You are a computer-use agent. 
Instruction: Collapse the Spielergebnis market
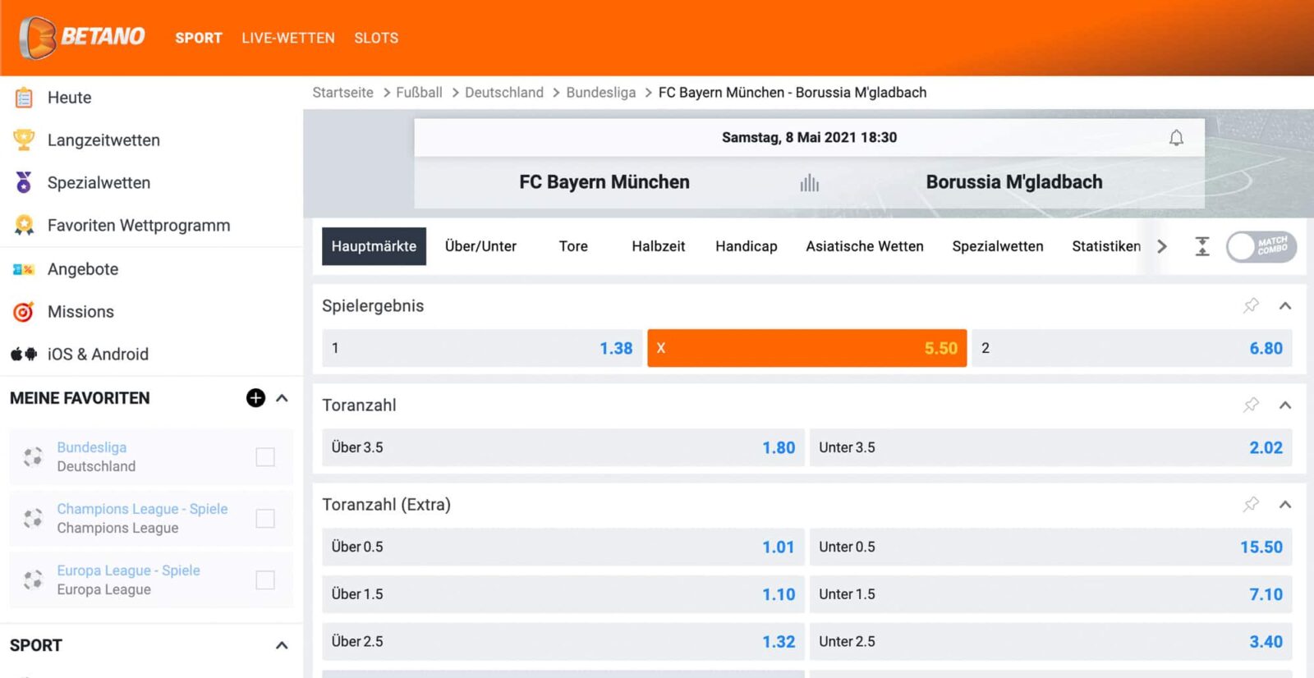pyautogui.click(x=1285, y=306)
